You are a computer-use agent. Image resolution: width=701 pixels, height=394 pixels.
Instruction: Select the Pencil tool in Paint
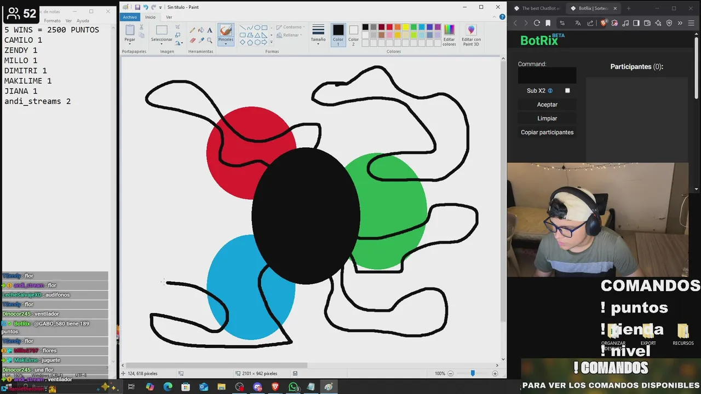(192, 30)
